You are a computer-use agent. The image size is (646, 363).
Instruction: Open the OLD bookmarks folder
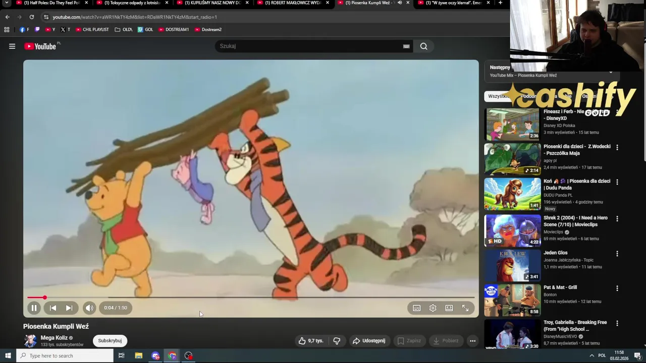coord(124,30)
